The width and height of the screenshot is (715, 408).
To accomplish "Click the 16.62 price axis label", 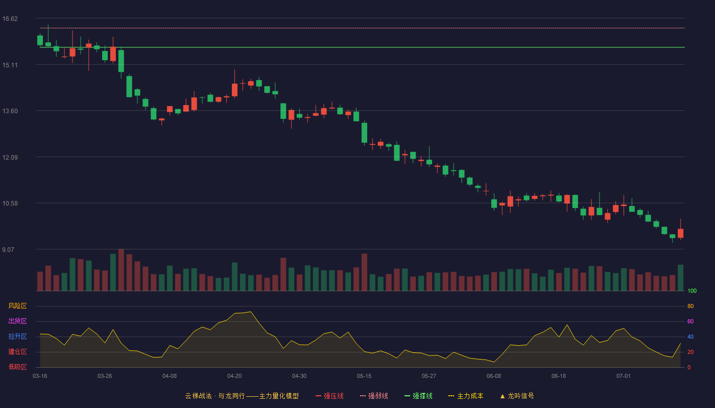I will tap(10, 19).
